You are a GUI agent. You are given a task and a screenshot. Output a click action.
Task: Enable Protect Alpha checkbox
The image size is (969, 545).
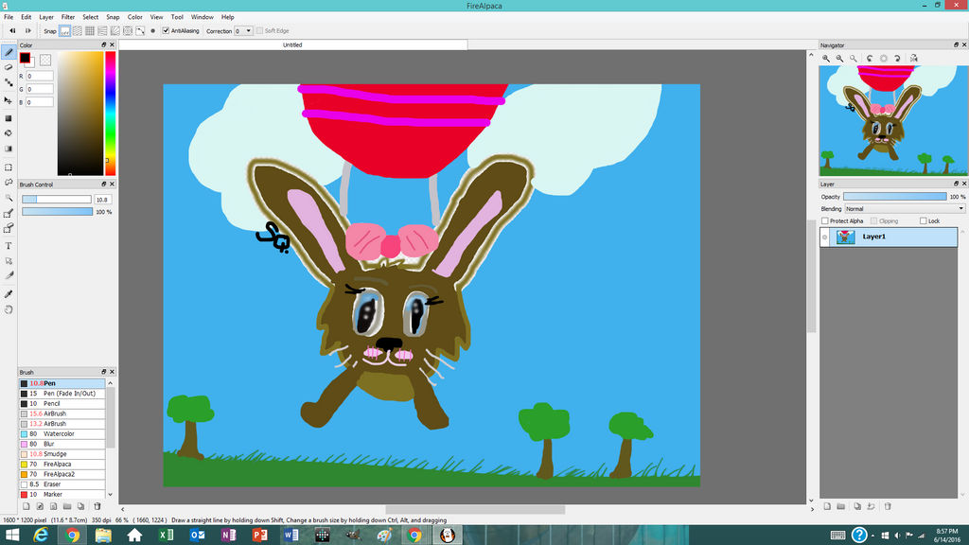(x=825, y=220)
